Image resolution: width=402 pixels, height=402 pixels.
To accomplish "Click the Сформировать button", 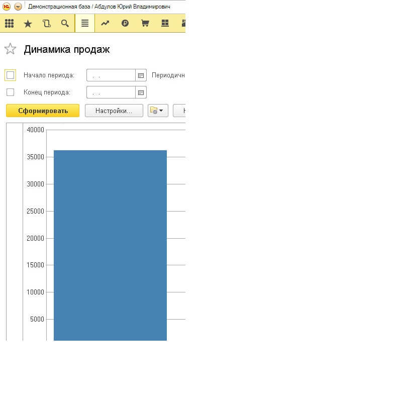I will 43,111.
